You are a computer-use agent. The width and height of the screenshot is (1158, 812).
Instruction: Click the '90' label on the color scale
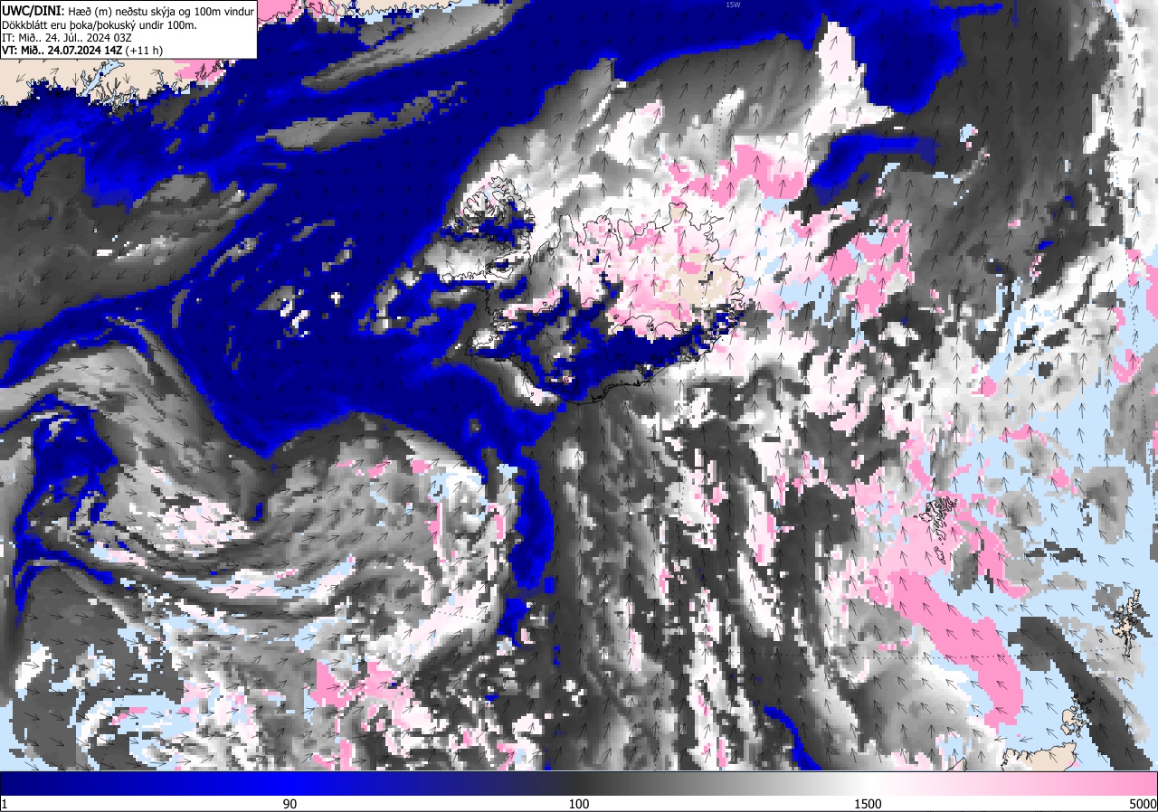point(290,804)
